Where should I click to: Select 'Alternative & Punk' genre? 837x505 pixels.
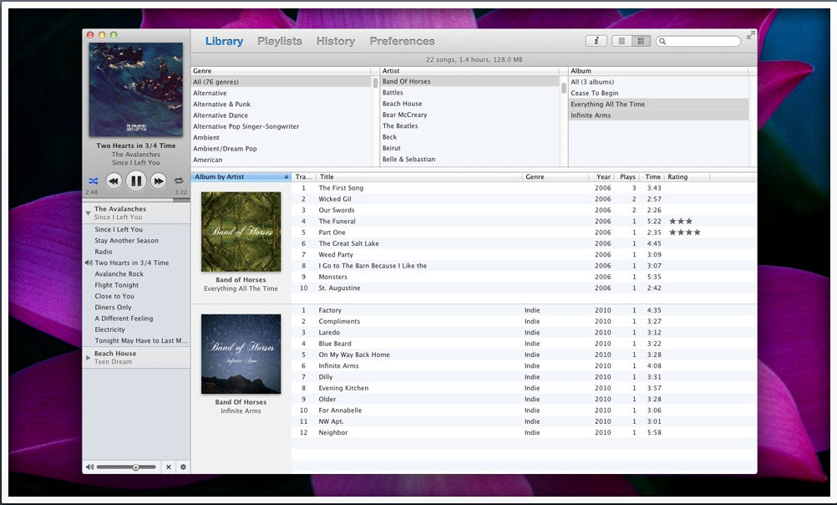coord(282,105)
